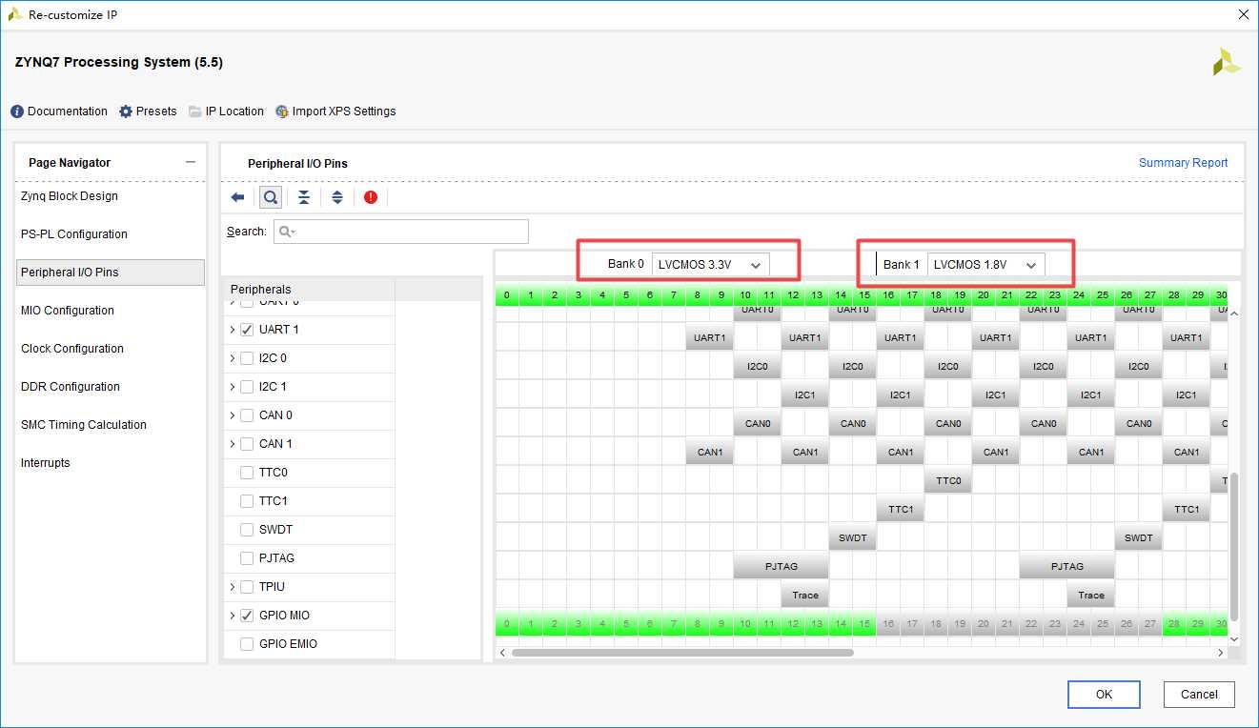Image resolution: width=1259 pixels, height=728 pixels.
Task: Click the CAN1 cell under pins 8-9
Action: pos(710,452)
